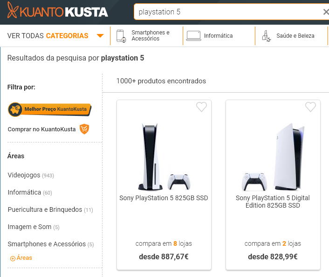Favorite the PlayStation 5 825GB SSD heart
The width and height of the screenshot is (329, 277).
[x=201, y=107]
